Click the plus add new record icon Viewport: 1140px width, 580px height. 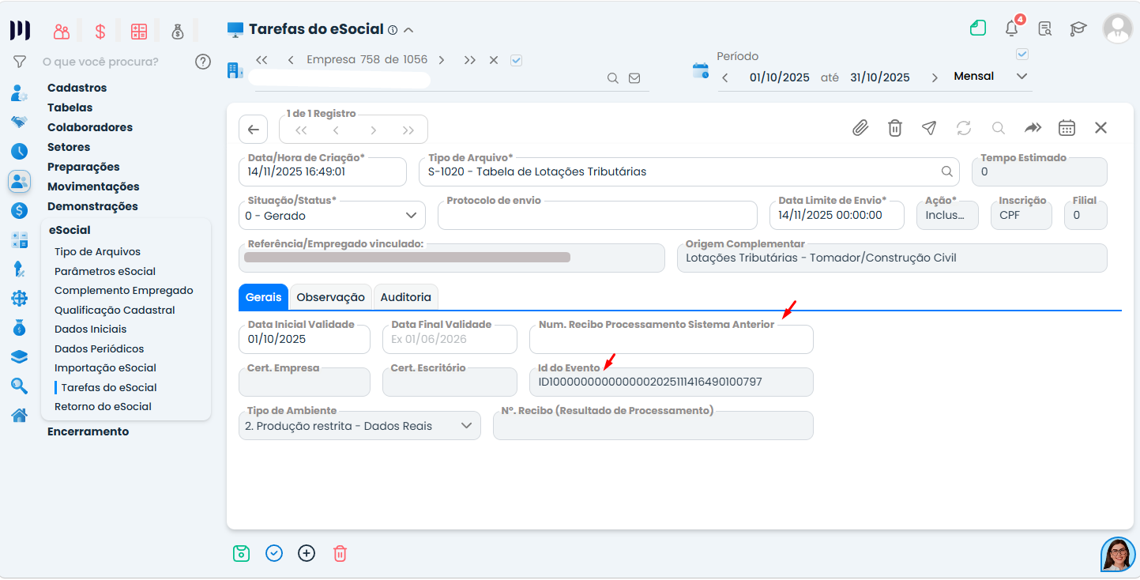coord(307,553)
